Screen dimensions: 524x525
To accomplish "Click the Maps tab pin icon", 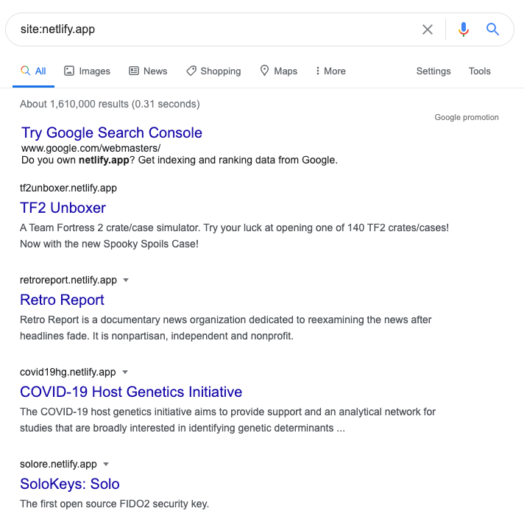I will [x=264, y=71].
